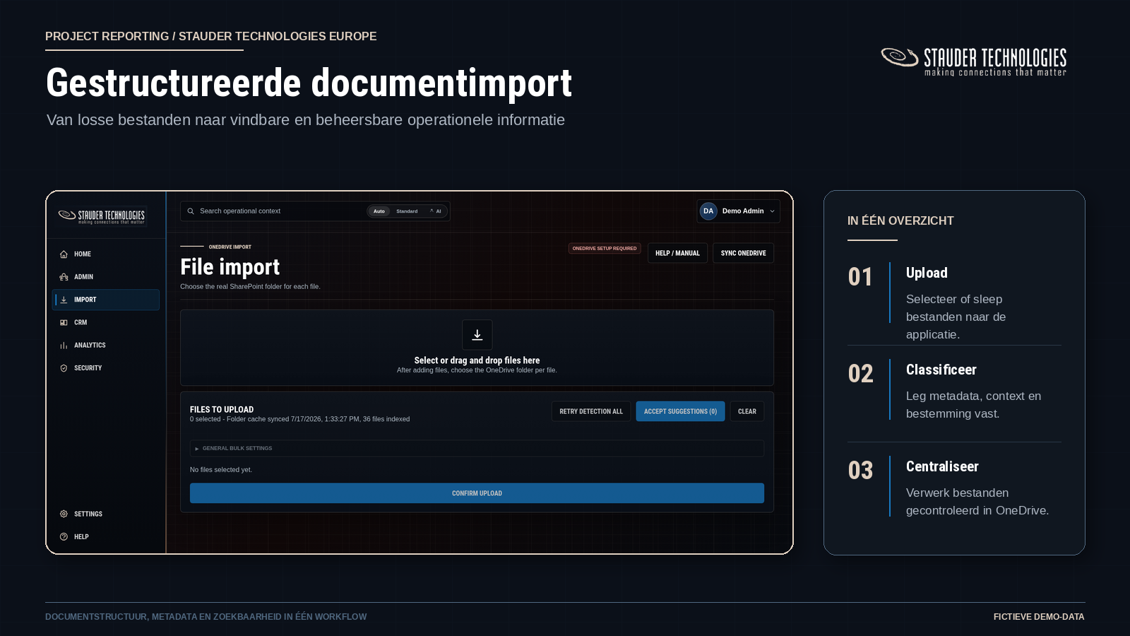Click 'Select or drag and drop files here'

[477, 360]
